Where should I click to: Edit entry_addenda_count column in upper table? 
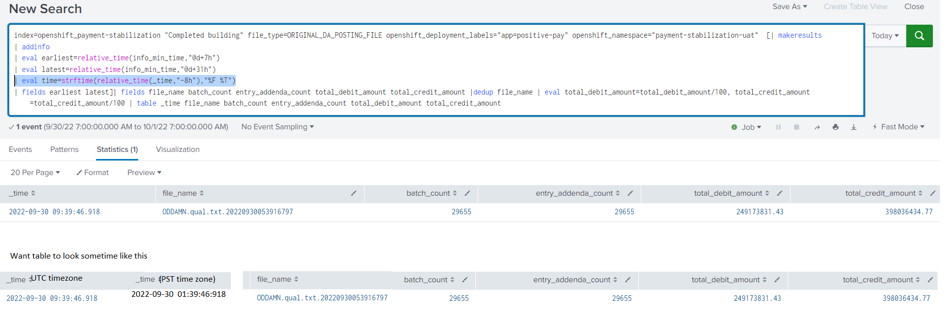630,193
